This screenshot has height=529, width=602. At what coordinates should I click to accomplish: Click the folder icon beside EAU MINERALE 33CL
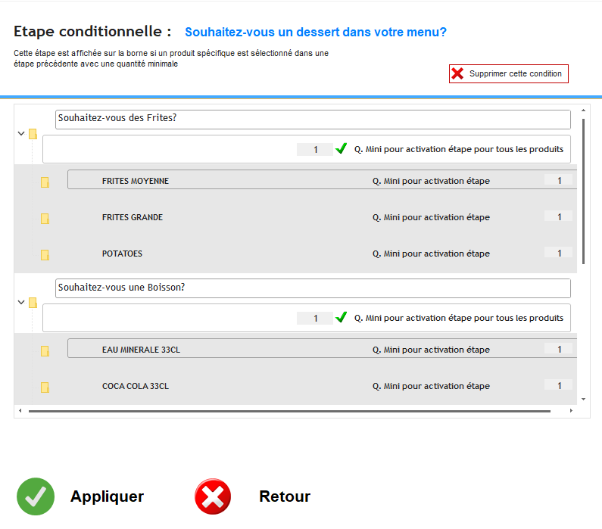(45, 350)
